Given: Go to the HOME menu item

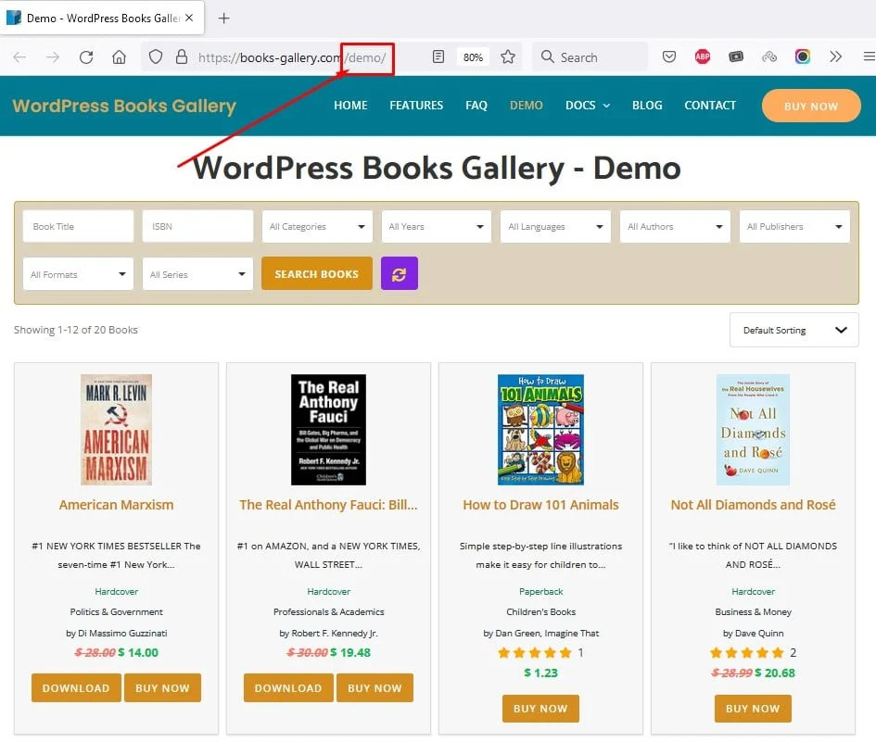Looking at the screenshot, I should point(350,105).
